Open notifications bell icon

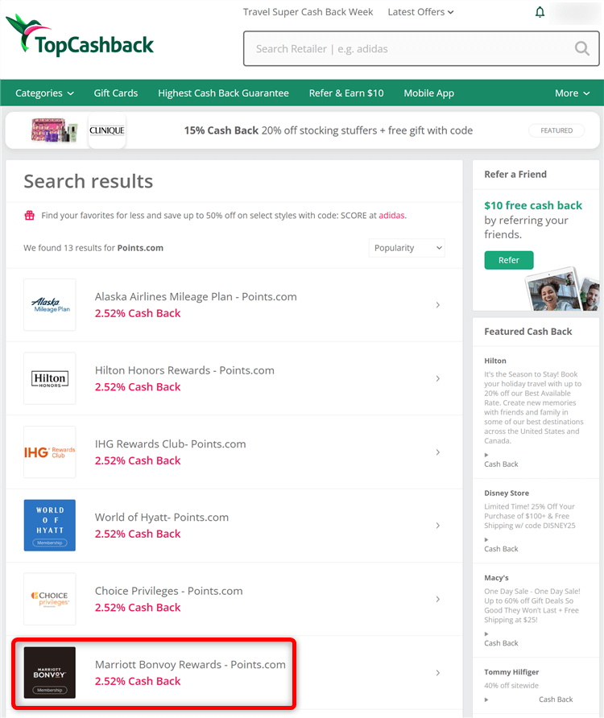point(540,12)
